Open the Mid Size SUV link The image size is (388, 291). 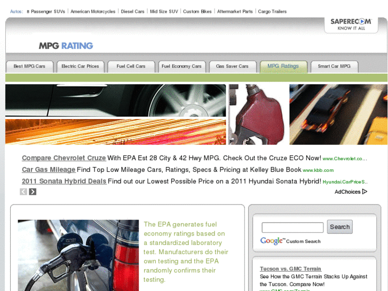164,12
